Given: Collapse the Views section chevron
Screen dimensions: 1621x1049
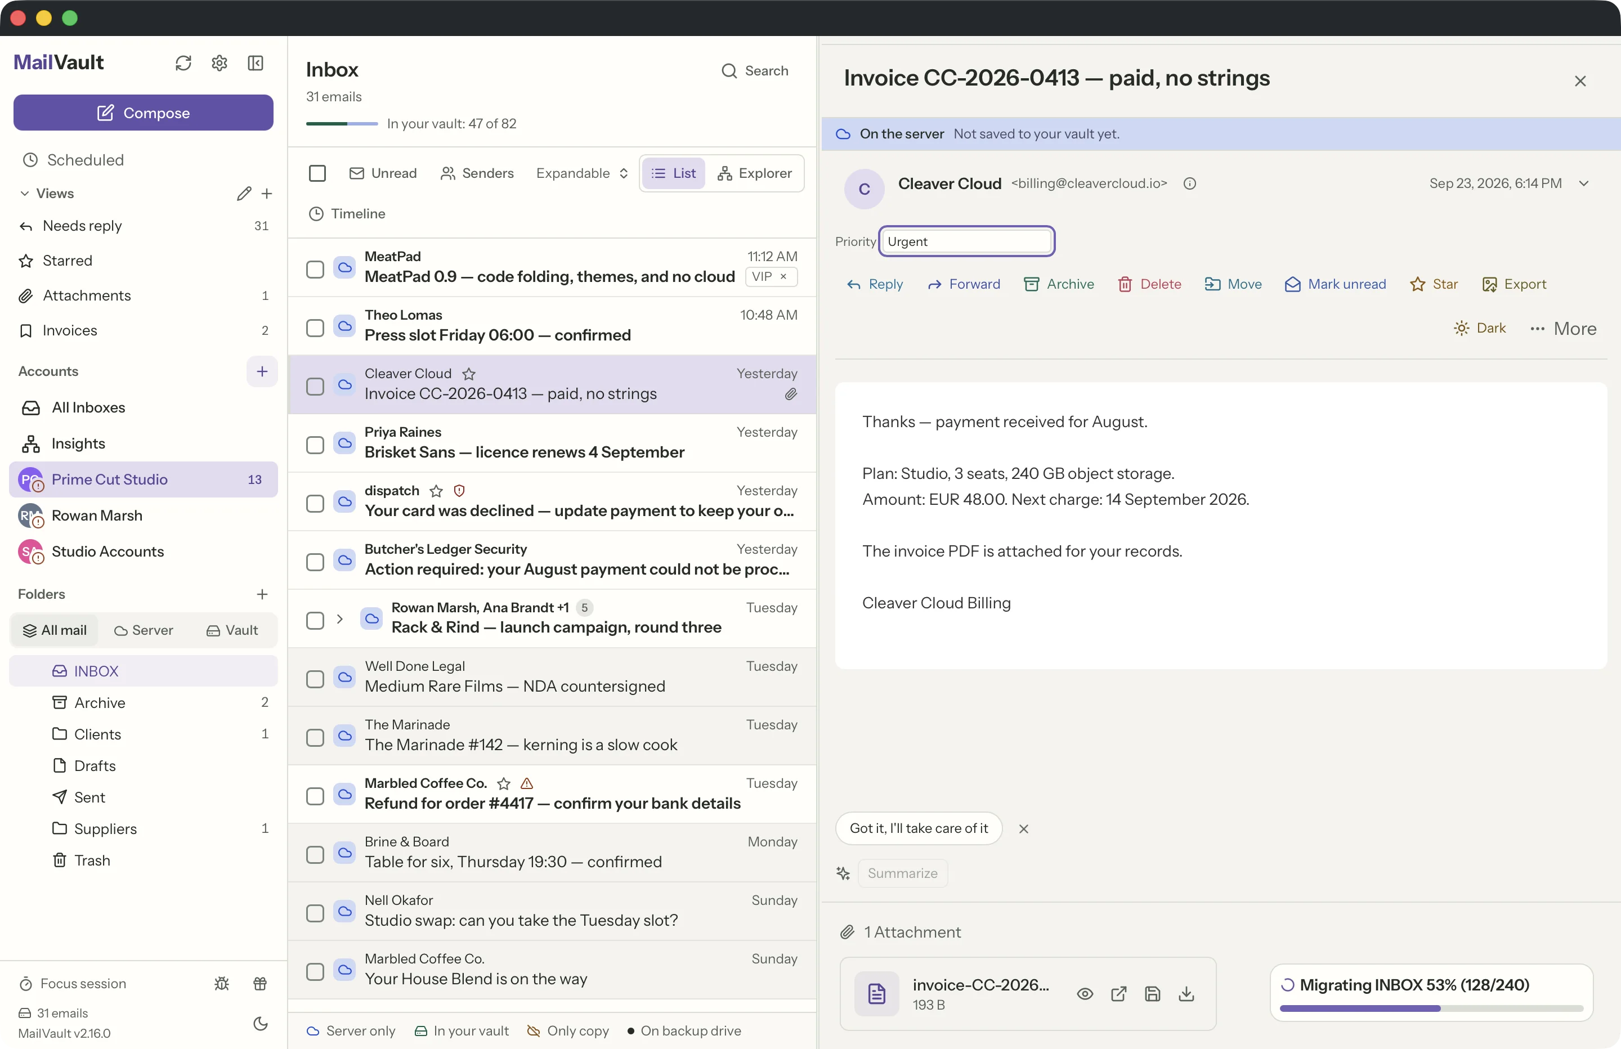Looking at the screenshot, I should [25, 194].
